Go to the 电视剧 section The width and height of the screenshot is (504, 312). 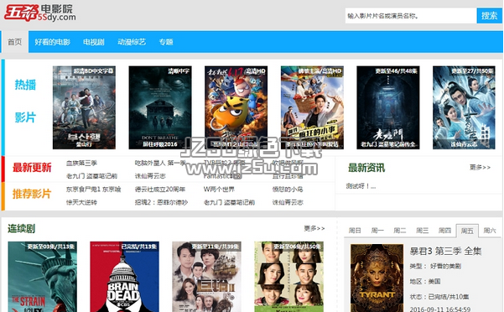pos(94,42)
